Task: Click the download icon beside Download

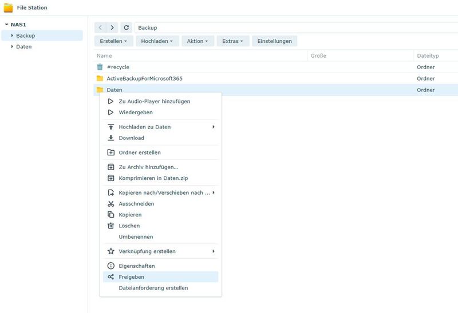Action: 110,138
